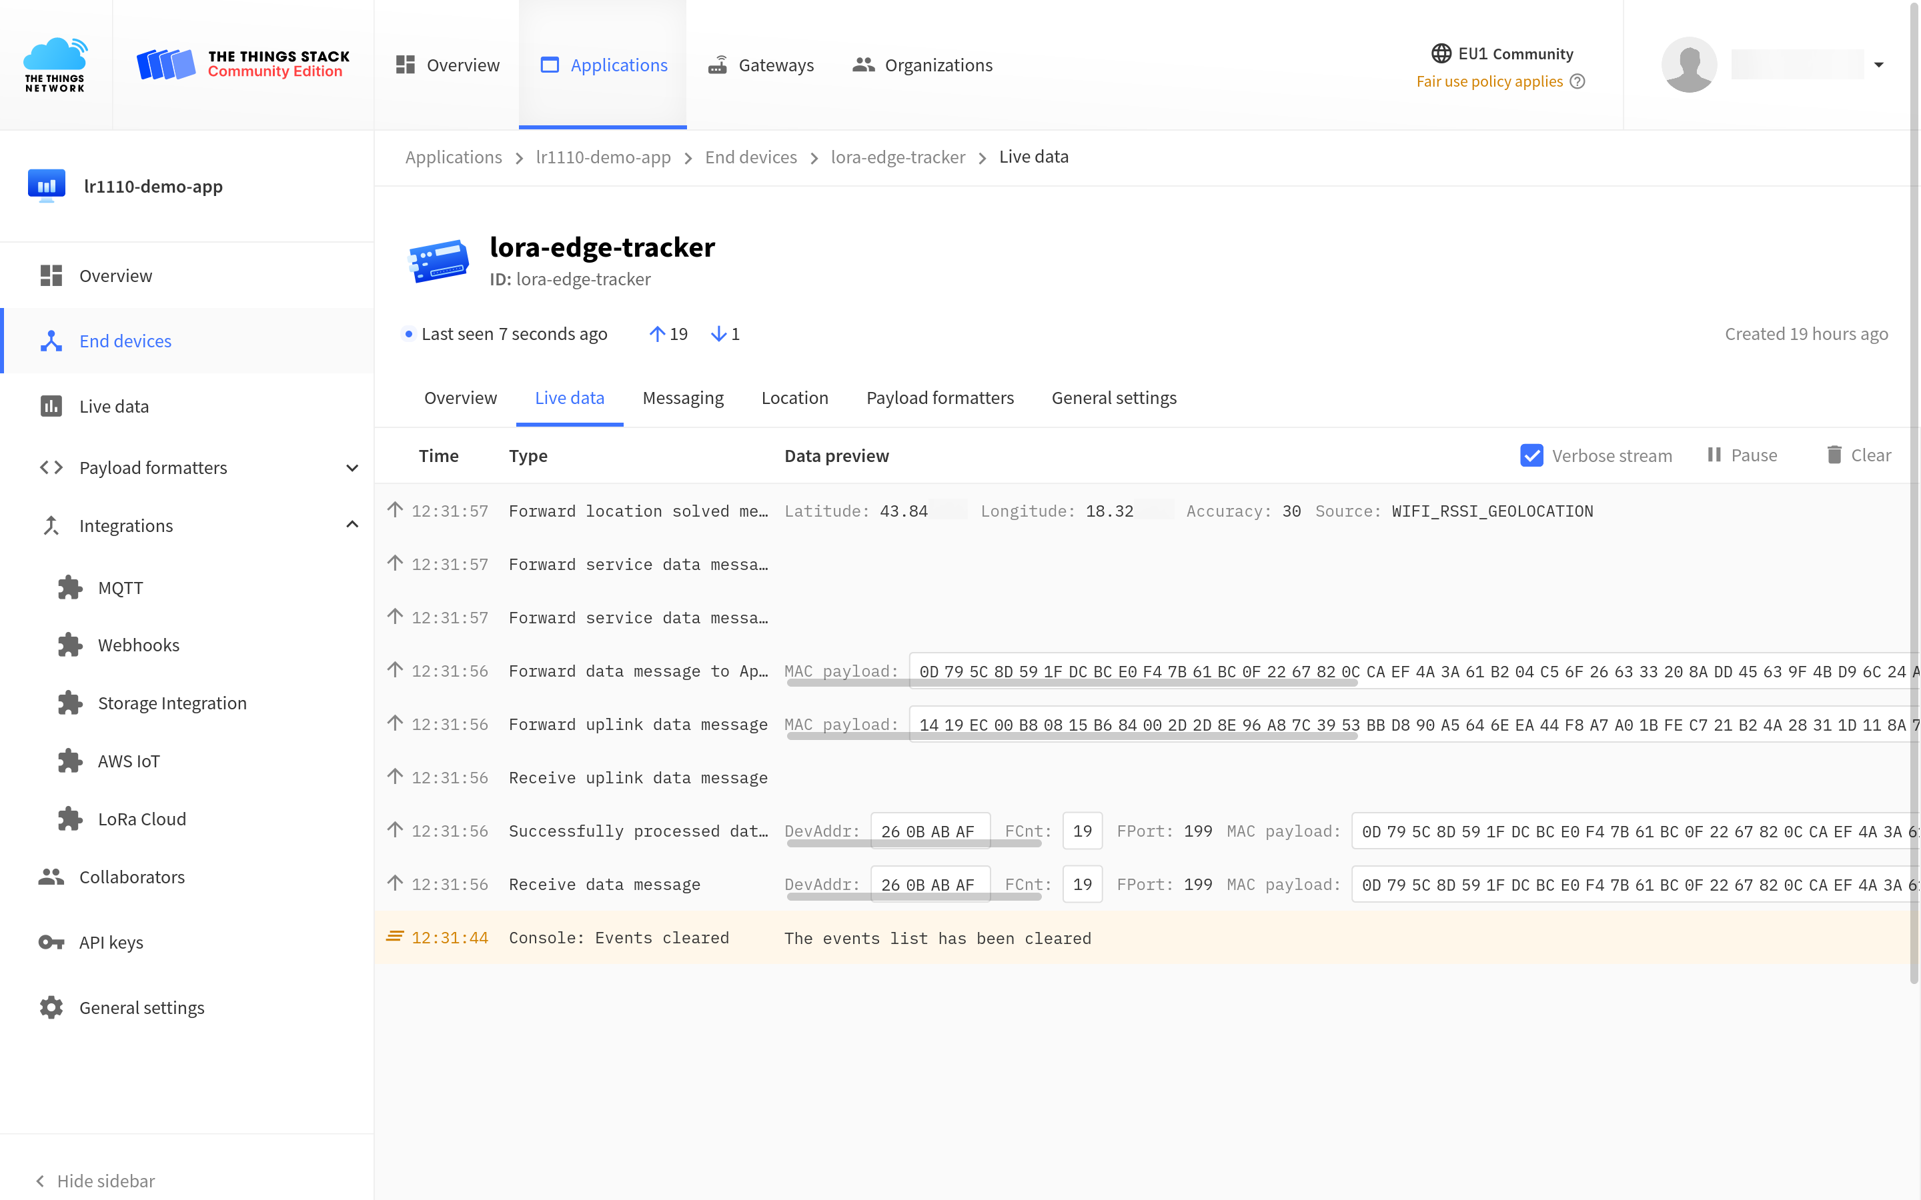Switch to the General settings tab
1921x1200 pixels.
tap(1113, 397)
